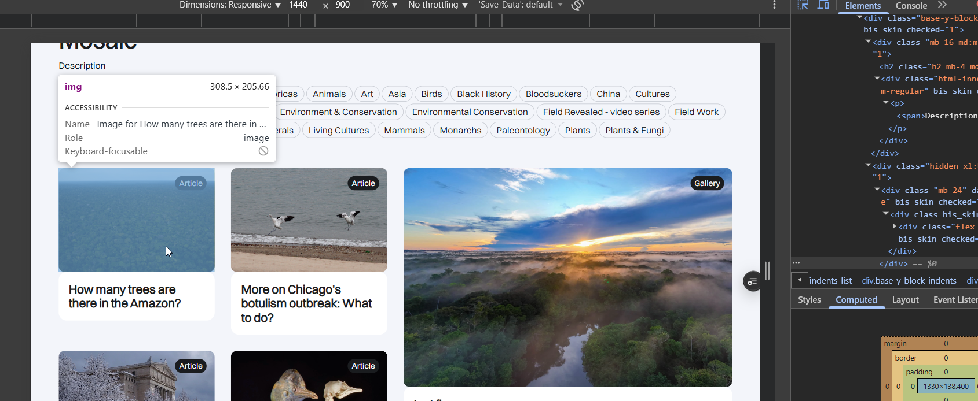The height and width of the screenshot is (401, 978).
Task: Expand the collapsed div class="flex" node
Action: (895, 227)
